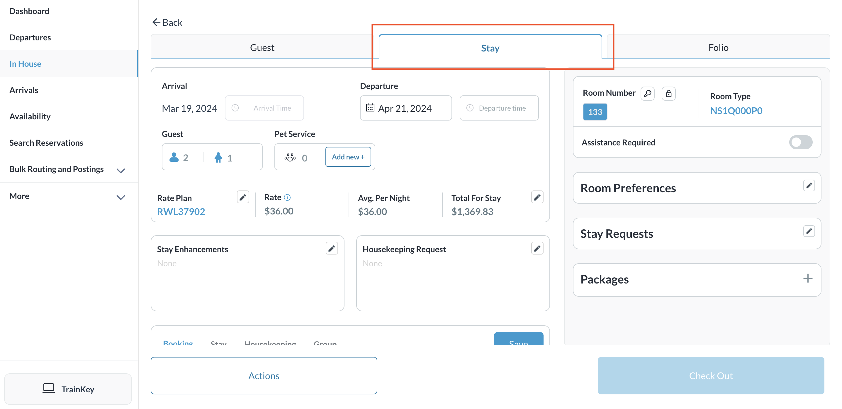842x409 pixels.
Task: Click the lock icon beside Room Number
Action: tap(668, 94)
